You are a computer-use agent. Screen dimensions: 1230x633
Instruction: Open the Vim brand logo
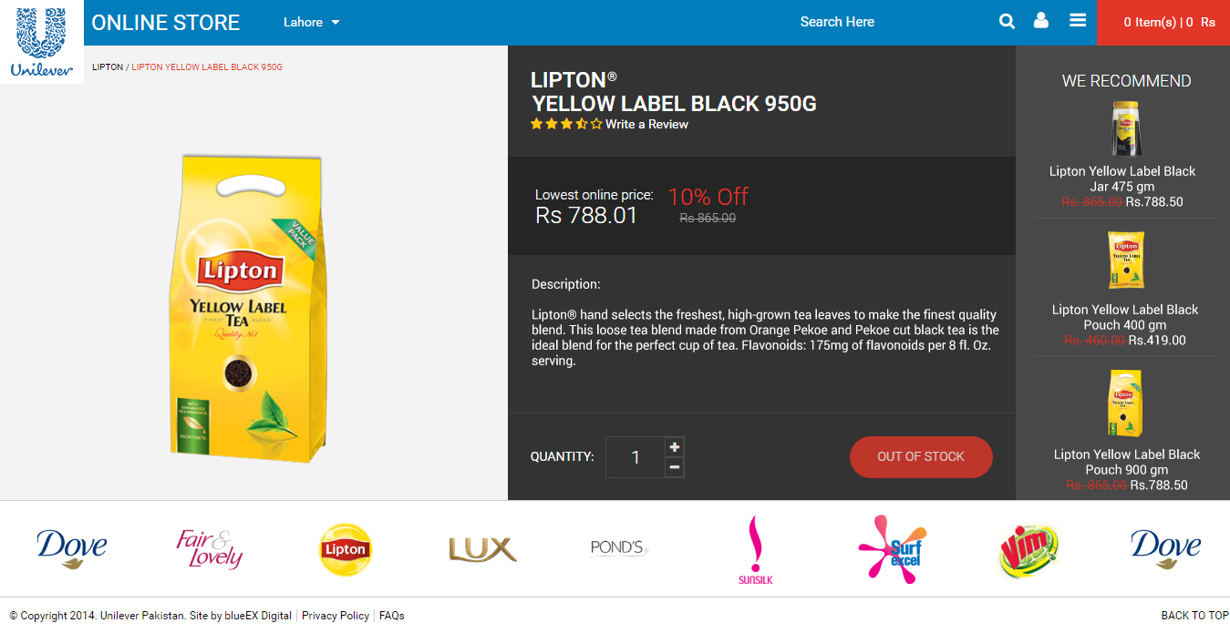click(1028, 550)
